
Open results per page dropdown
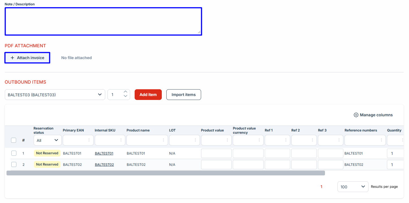353,187
